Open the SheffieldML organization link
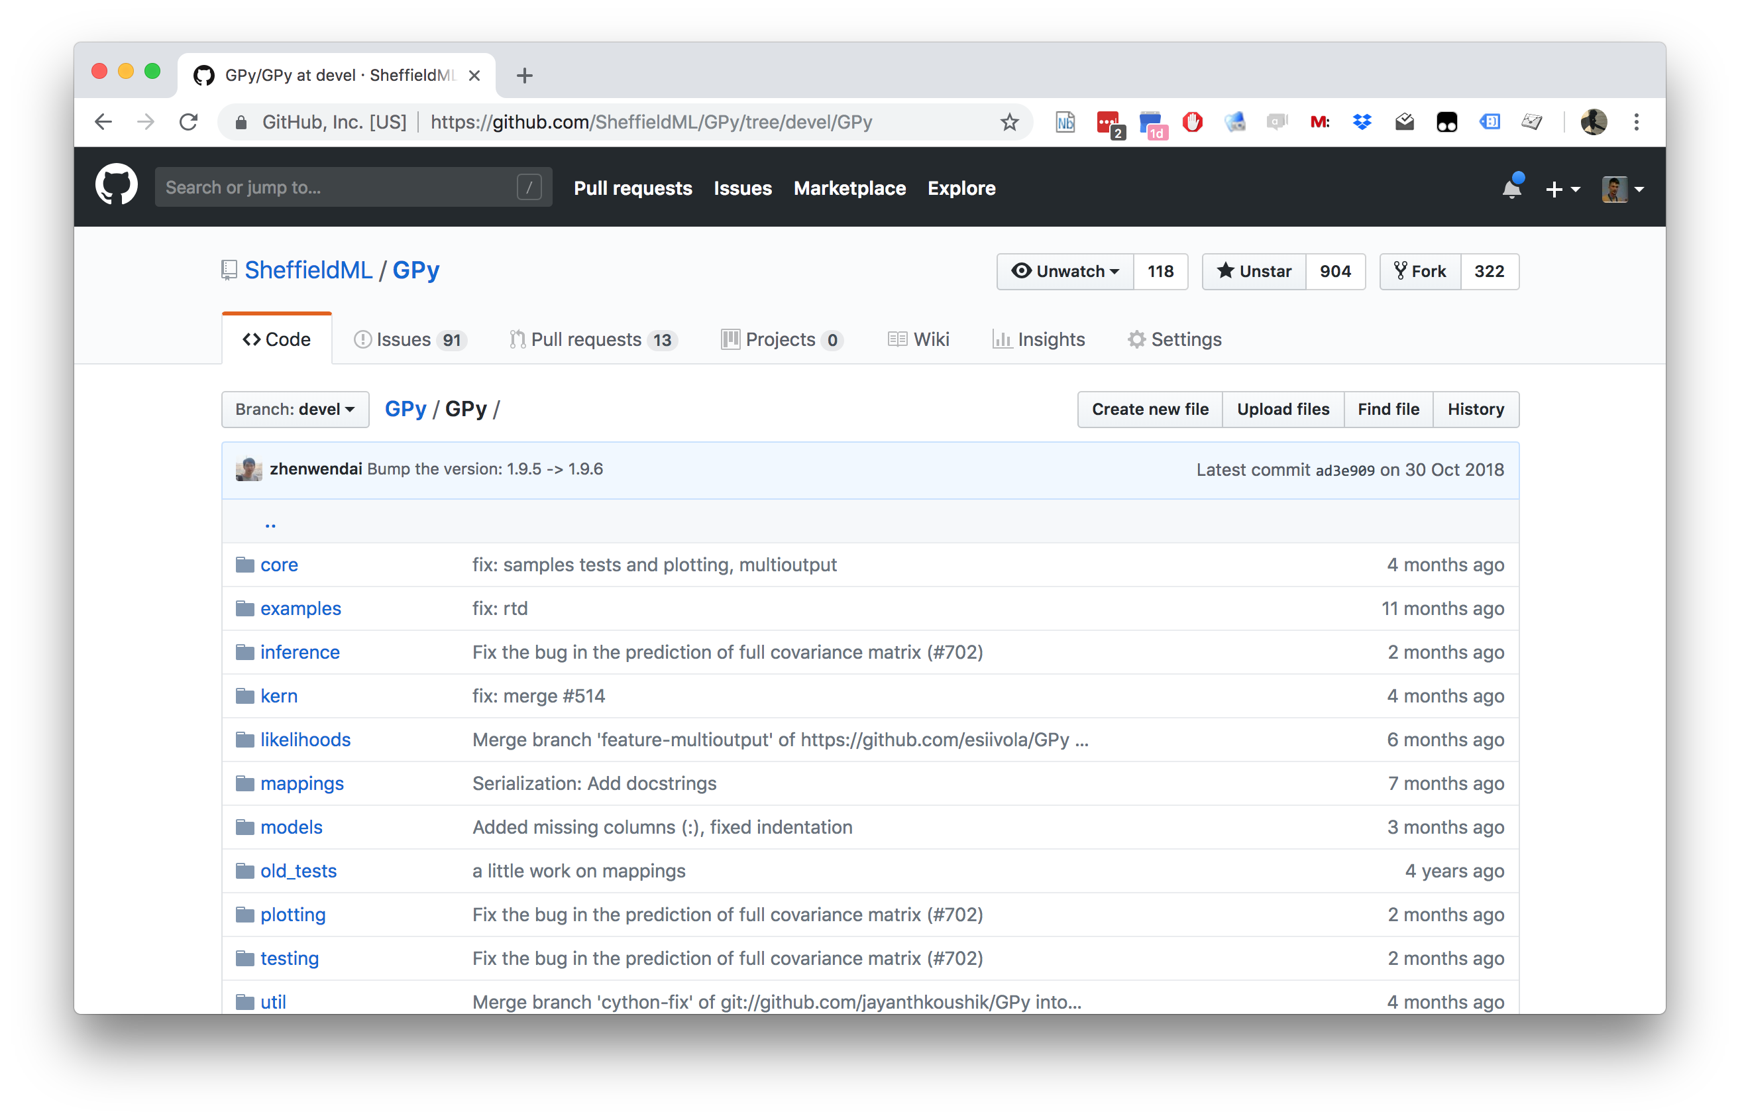Screen dimensions: 1740x1120 308,270
